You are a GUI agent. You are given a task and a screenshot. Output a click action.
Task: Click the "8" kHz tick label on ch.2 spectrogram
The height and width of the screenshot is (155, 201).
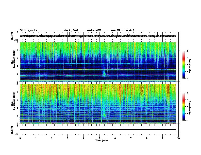coord(18,92)
